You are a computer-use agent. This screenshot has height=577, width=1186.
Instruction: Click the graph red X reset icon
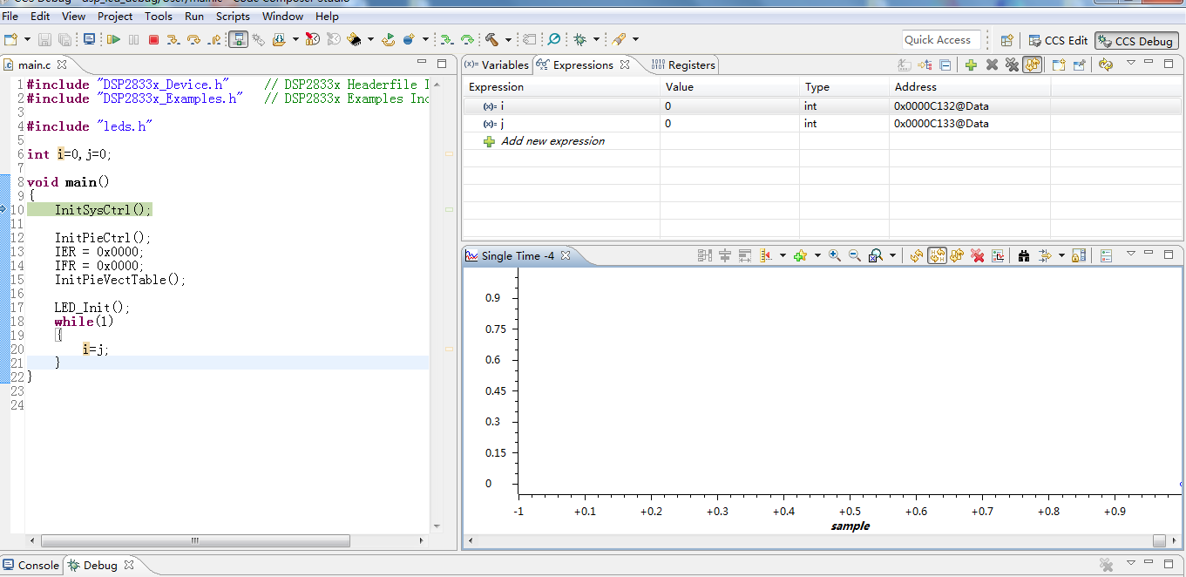click(x=978, y=255)
